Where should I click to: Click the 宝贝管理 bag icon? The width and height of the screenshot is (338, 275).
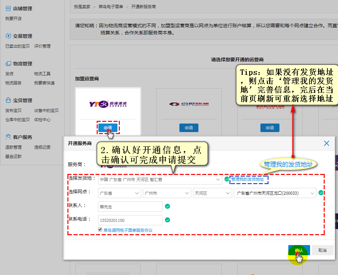[8, 100]
